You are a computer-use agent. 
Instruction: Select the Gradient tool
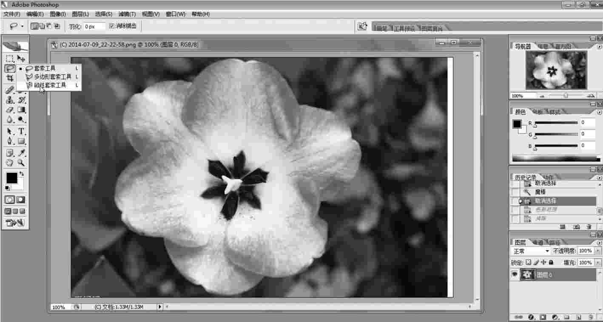click(21, 110)
